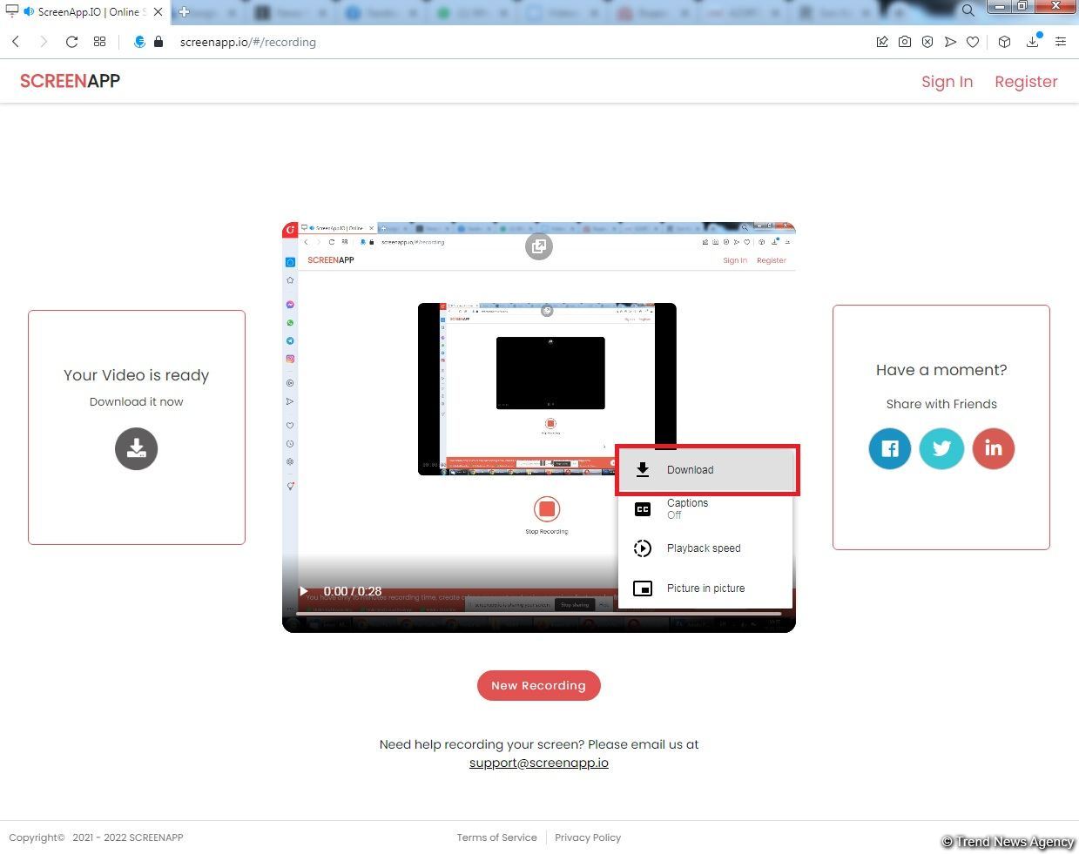Image resolution: width=1079 pixels, height=854 pixels.
Task: Click the SCREENAPP logo
Action: pos(70,81)
